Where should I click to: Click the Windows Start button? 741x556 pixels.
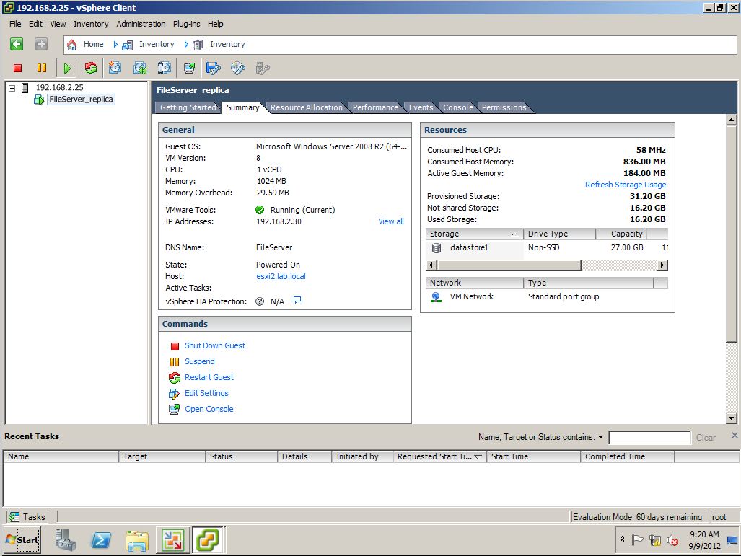click(x=22, y=540)
